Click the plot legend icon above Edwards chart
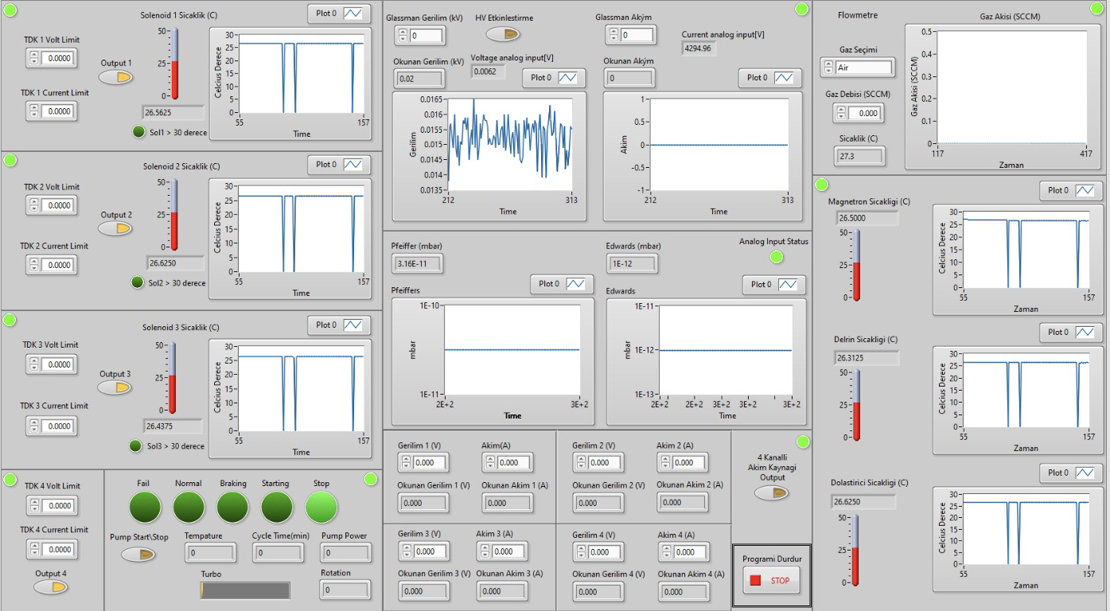This screenshot has height=611, width=1110. (787, 285)
